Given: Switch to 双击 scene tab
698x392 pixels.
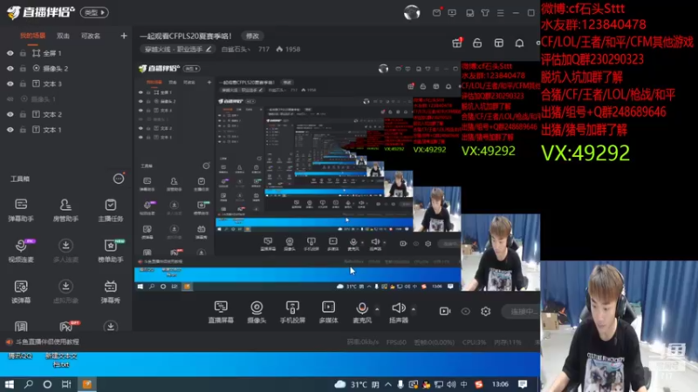Looking at the screenshot, I should pos(63,36).
